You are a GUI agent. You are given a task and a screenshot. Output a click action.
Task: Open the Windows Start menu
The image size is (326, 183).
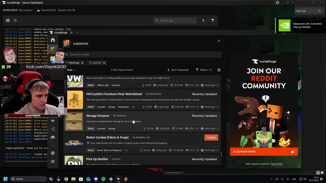click(5, 179)
